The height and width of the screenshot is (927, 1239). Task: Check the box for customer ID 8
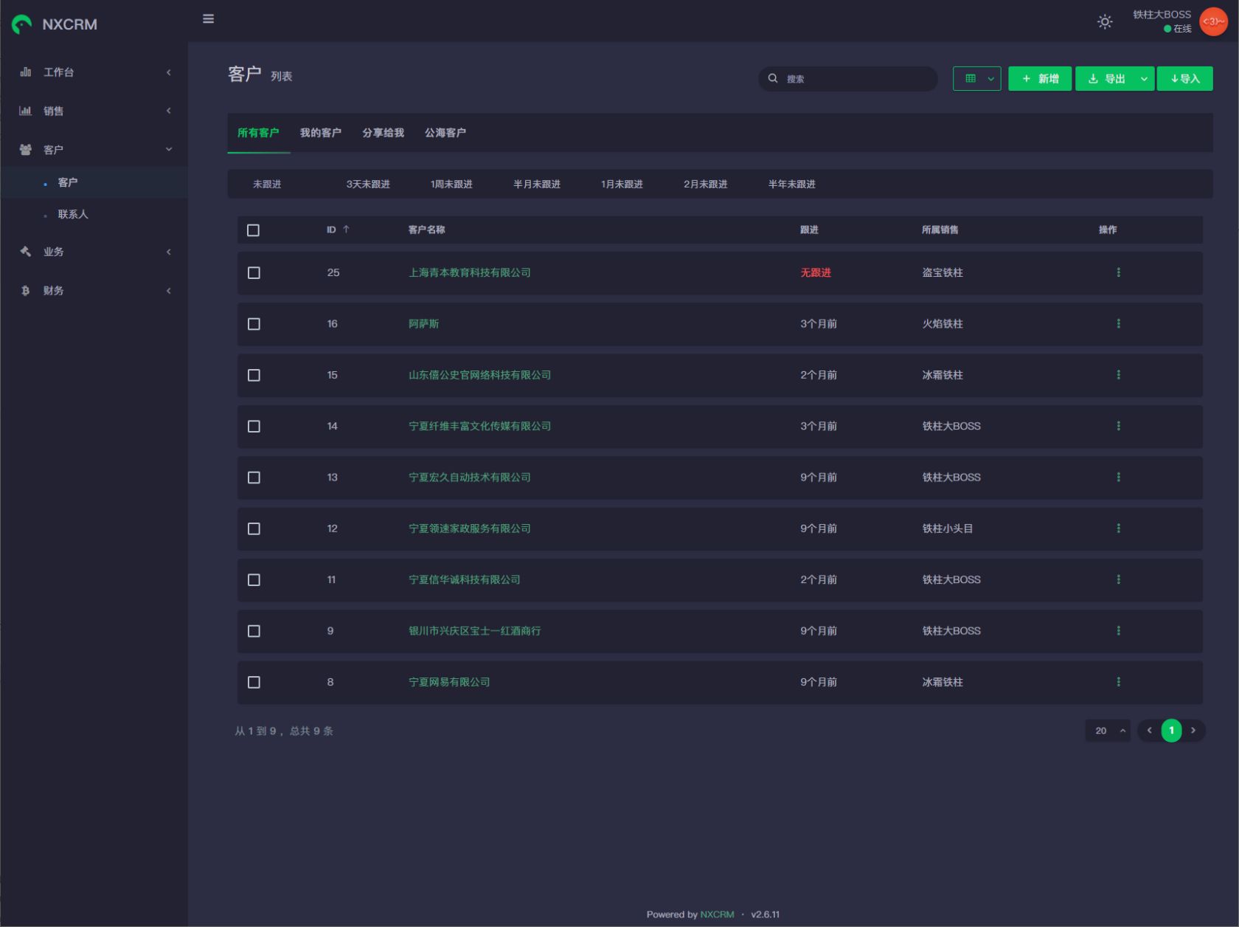(x=254, y=683)
